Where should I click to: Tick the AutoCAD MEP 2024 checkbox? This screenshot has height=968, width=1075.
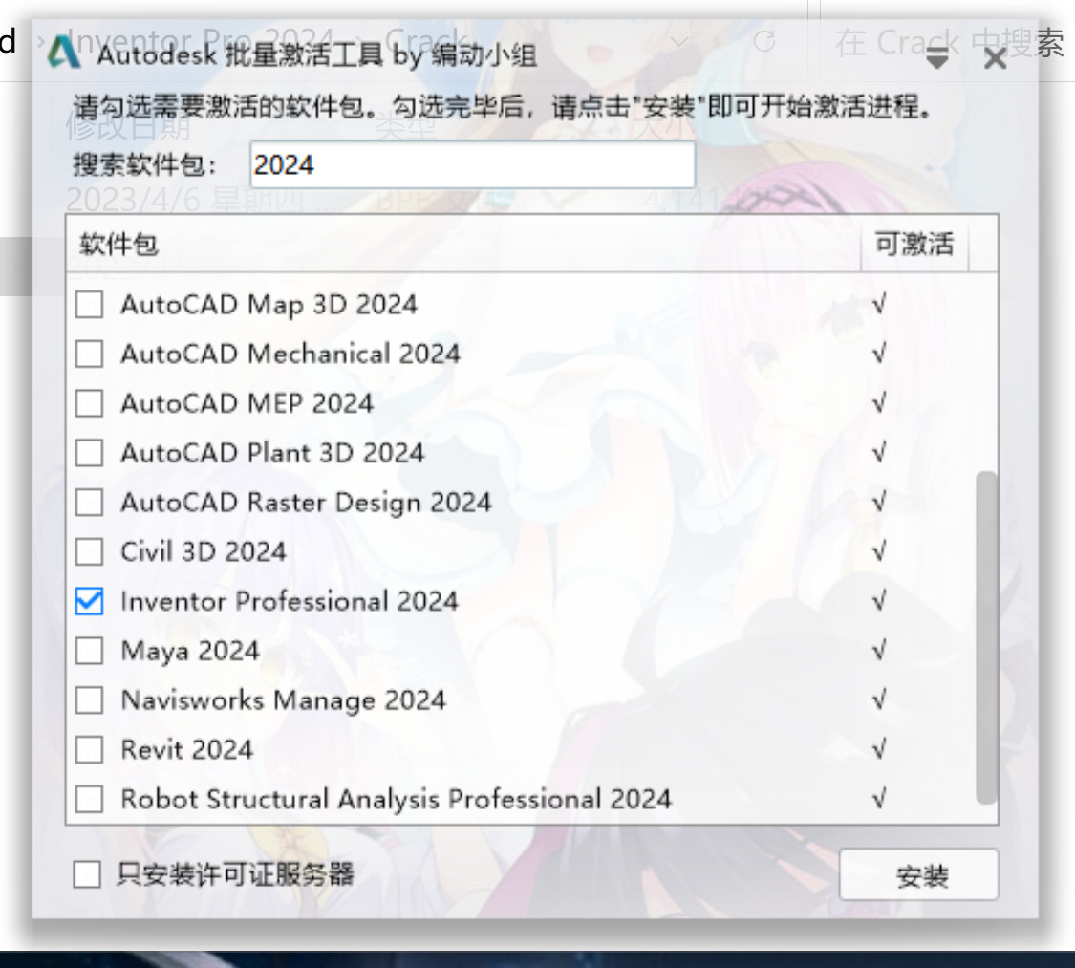click(x=89, y=403)
